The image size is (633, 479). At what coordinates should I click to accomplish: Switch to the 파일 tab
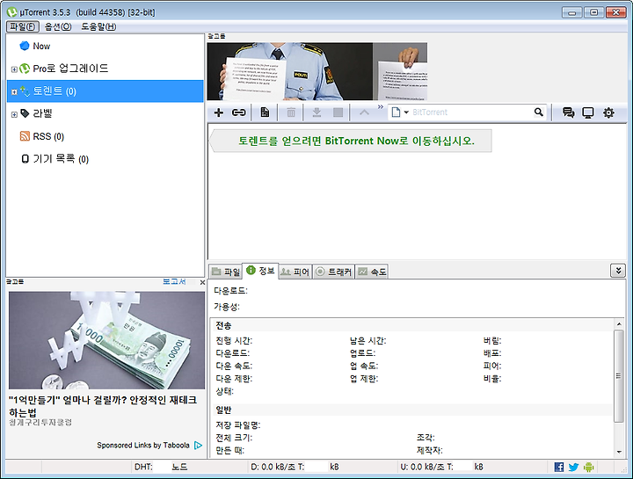[226, 272]
